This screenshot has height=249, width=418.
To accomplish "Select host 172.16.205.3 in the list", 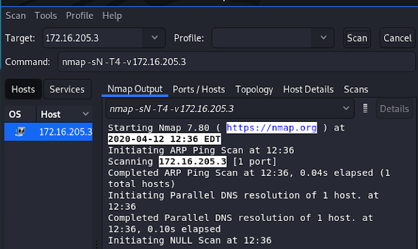I will coord(48,132).
